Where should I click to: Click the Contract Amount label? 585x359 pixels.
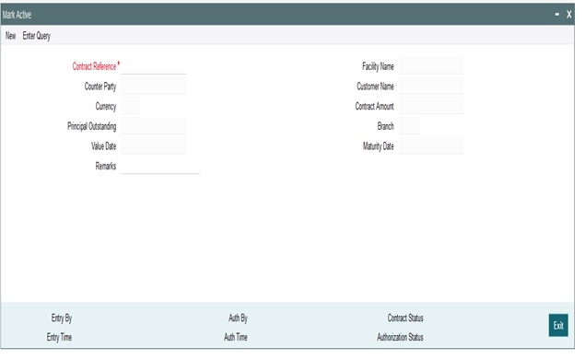(x=375, y=106)
